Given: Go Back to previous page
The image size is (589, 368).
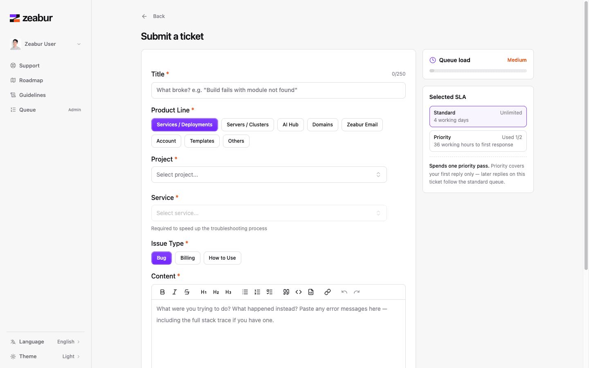Looking at the screenshot, I should [153, 16].
